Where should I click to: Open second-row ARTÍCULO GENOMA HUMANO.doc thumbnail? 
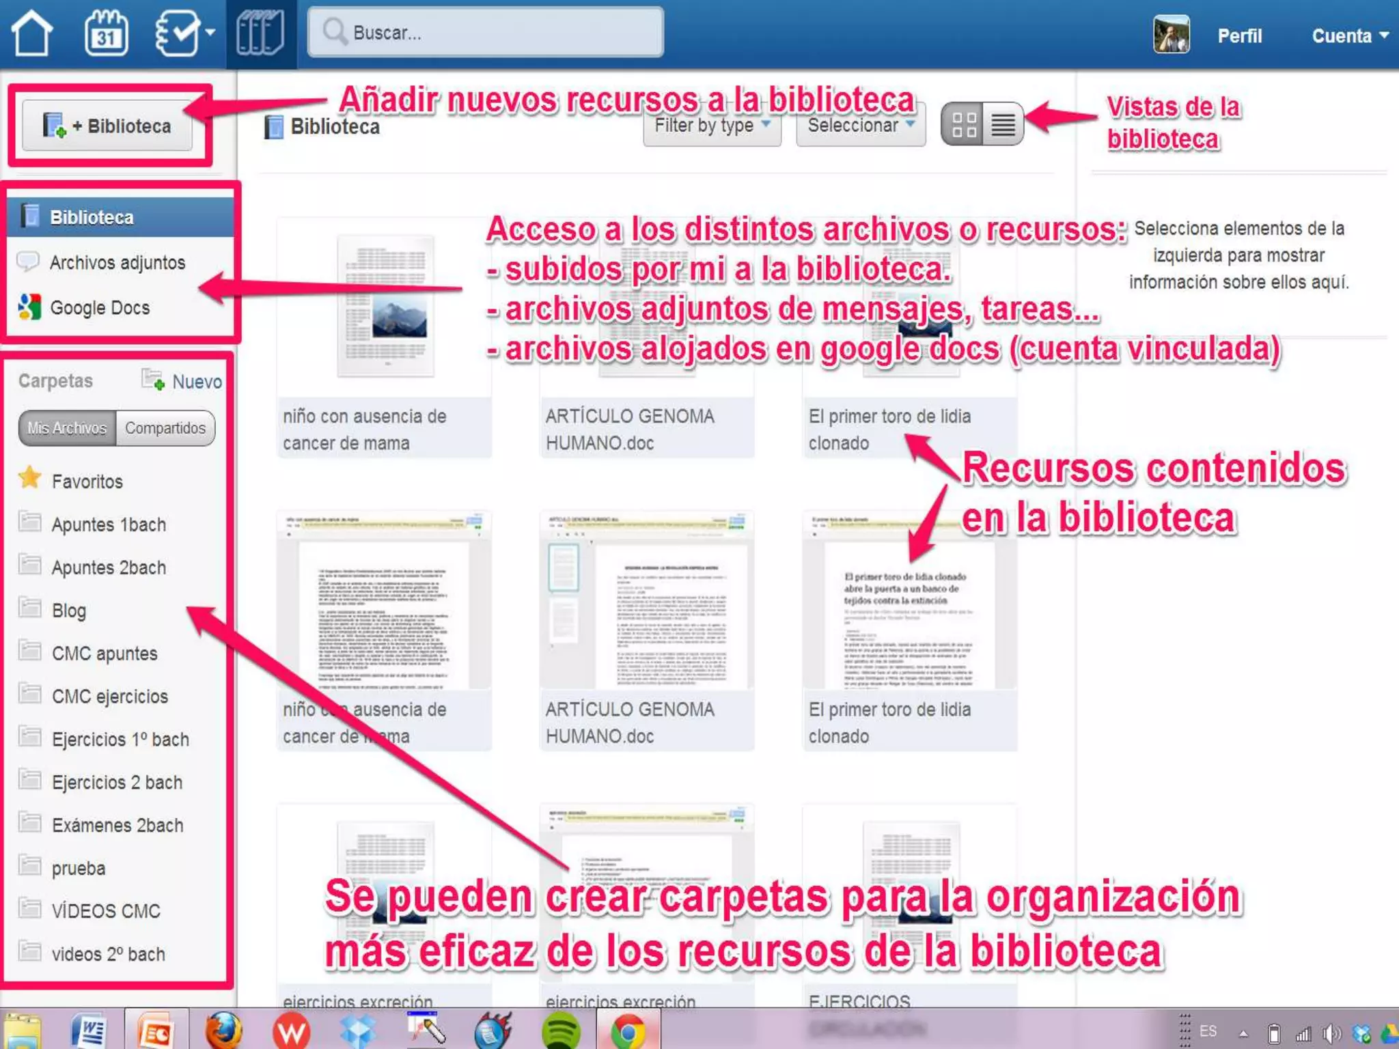click(647, 600)
